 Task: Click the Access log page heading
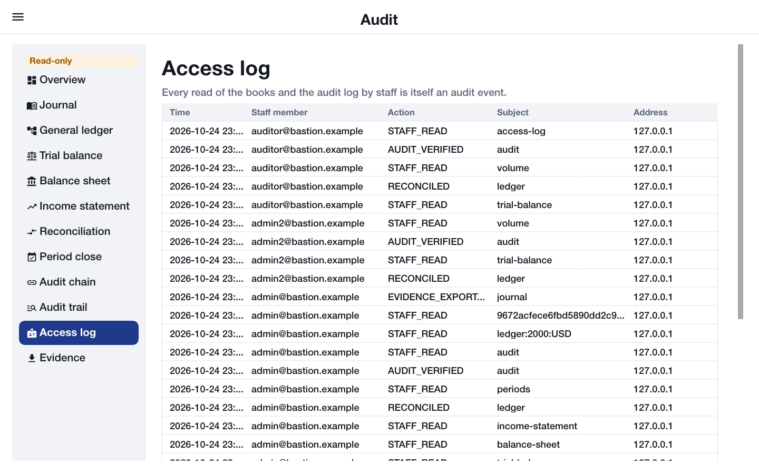pos(216,68)
